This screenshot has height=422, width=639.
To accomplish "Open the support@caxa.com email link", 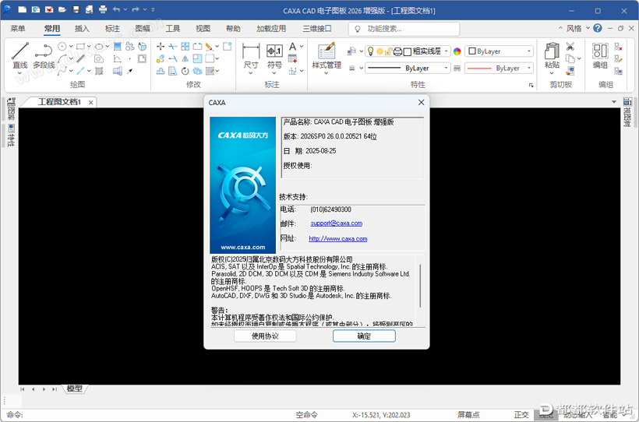I will click(x=336, y=223).
